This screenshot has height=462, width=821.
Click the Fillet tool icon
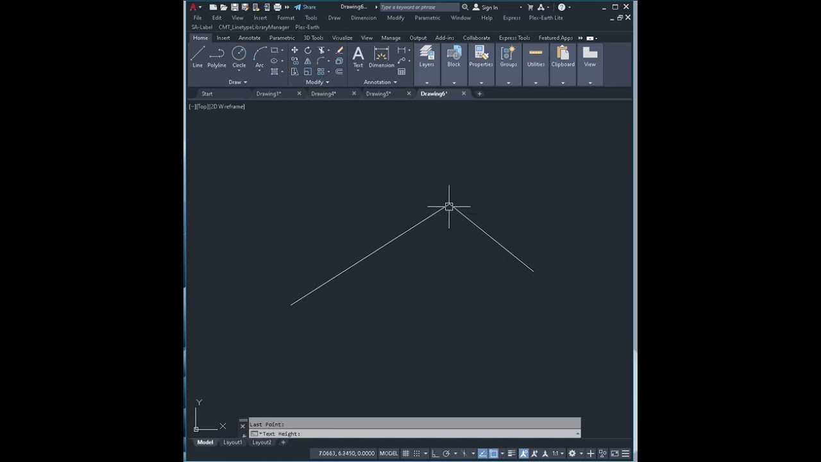pos(321,61)
